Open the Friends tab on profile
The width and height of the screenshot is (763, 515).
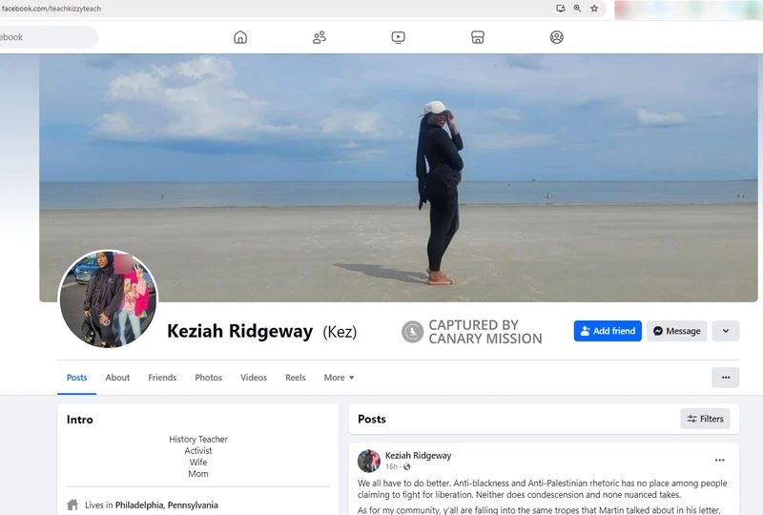[162, 378]
